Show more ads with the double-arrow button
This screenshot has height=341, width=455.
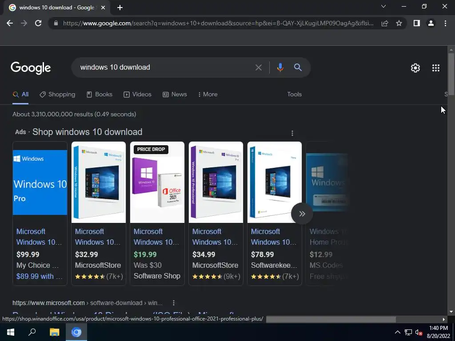(x=302, y=214)
